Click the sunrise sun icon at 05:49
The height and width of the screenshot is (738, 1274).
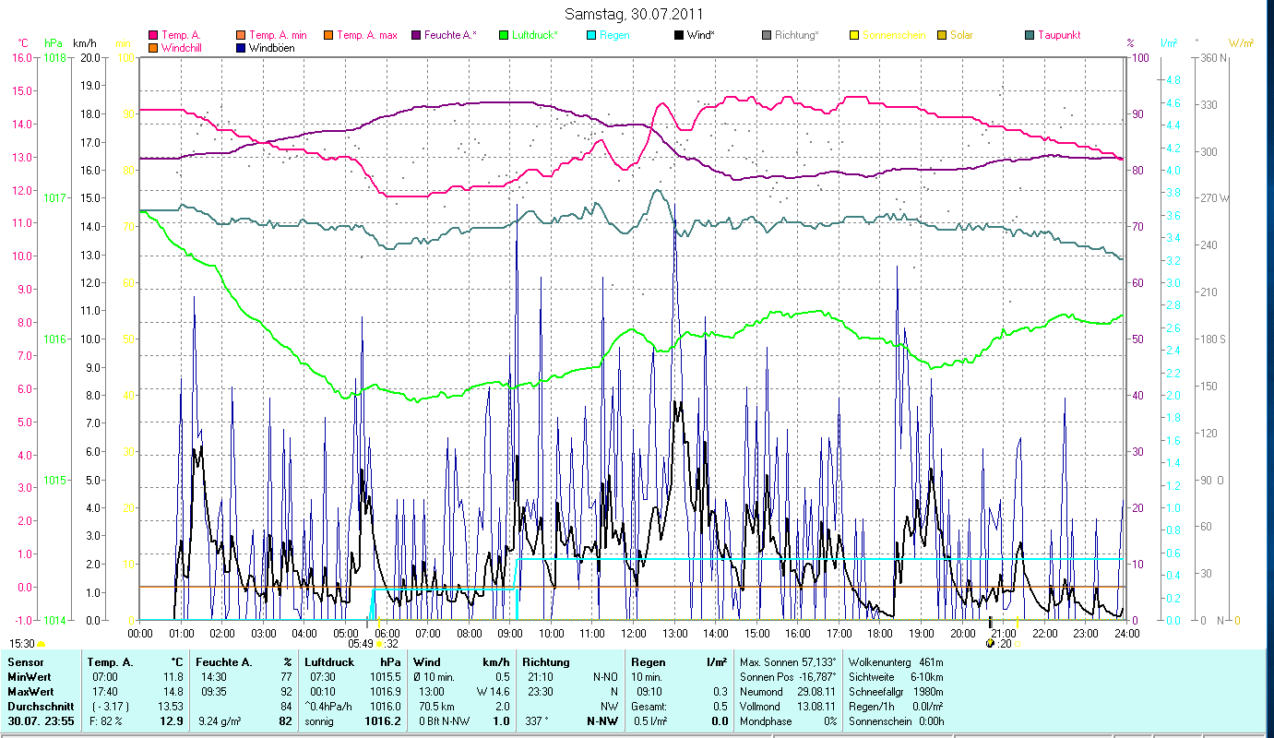[380, 644]
